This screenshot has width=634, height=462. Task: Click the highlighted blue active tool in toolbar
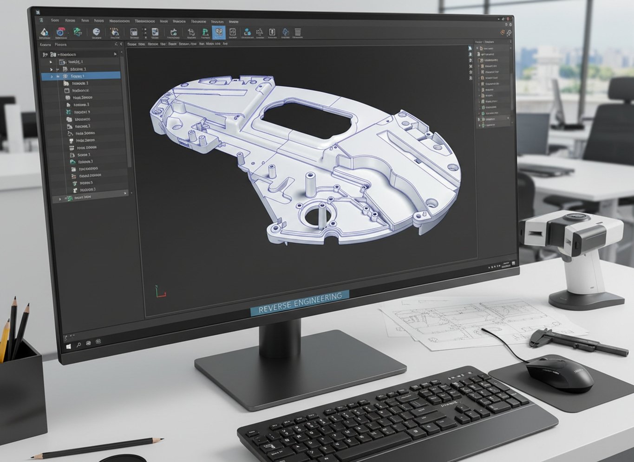coord(218,32)
